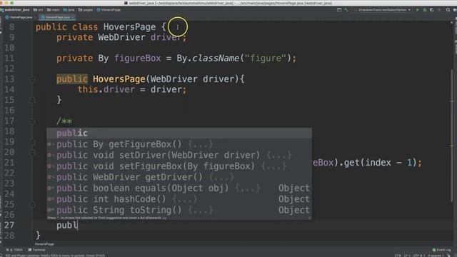Choose 'public void setDriver(WebDriver driver)' suggestion
Screen dimensions: 457x257
click(x=179, y=155)
